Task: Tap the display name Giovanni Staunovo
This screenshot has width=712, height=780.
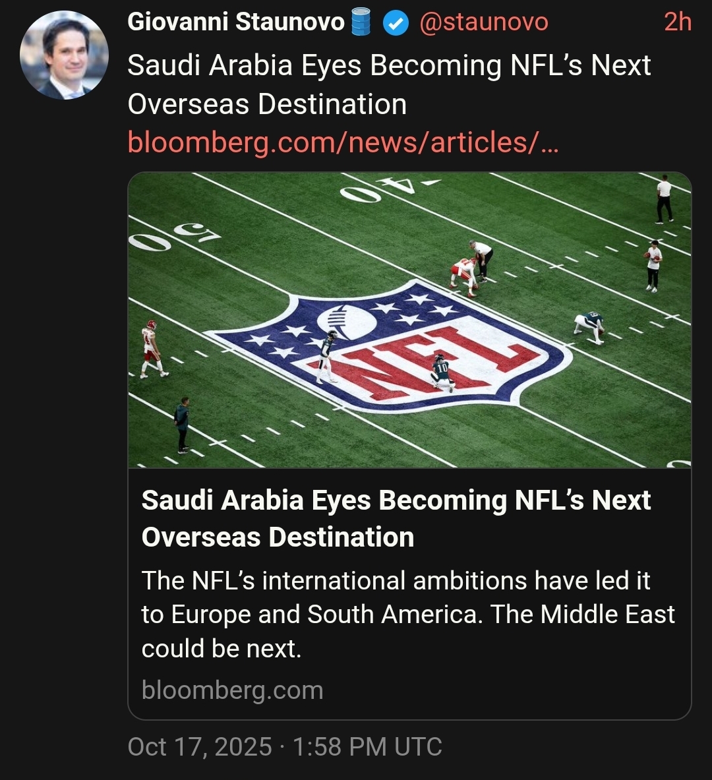Action: [x=235, y=22]
